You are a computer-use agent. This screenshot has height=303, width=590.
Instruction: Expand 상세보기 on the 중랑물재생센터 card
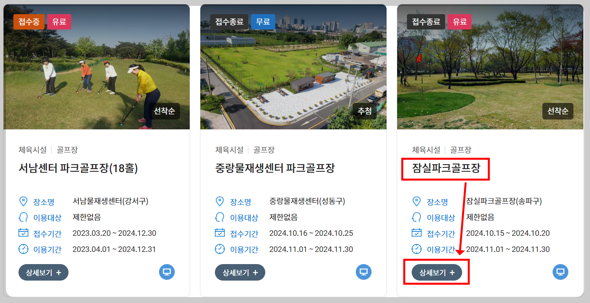point(240,272)
